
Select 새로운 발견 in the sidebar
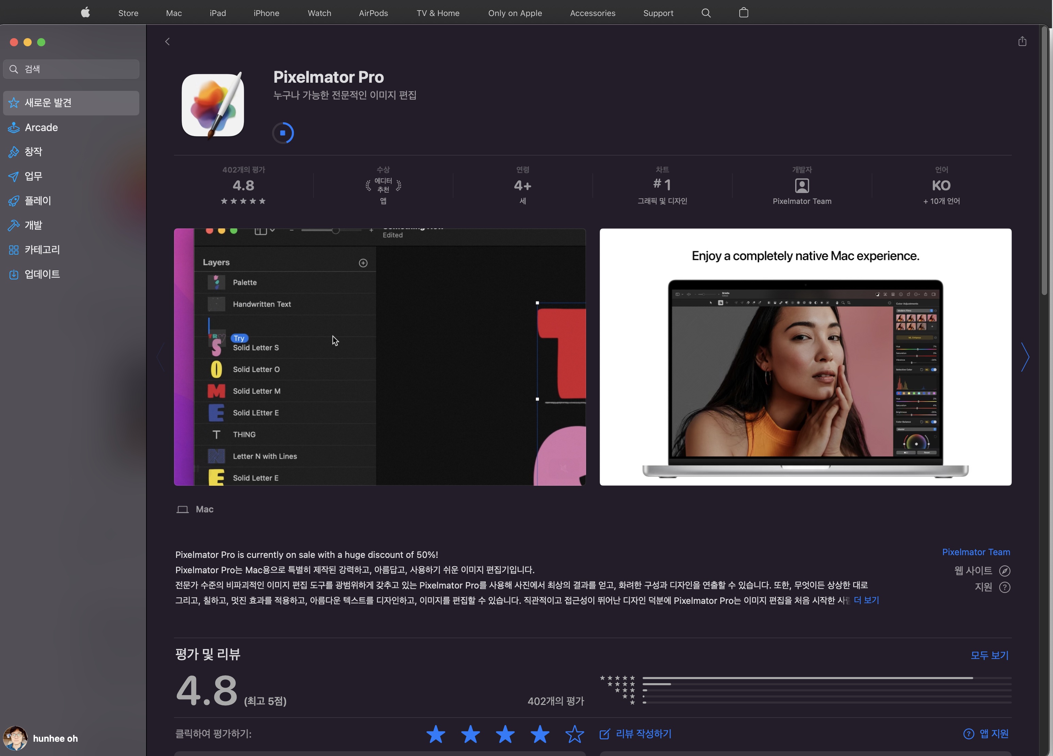71,102
